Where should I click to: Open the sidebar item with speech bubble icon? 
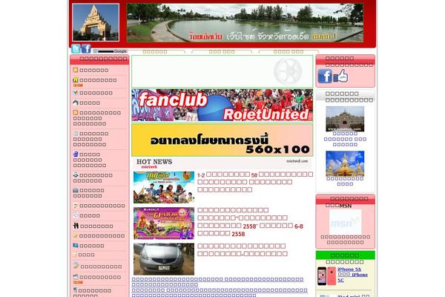(x=87, y=216)
